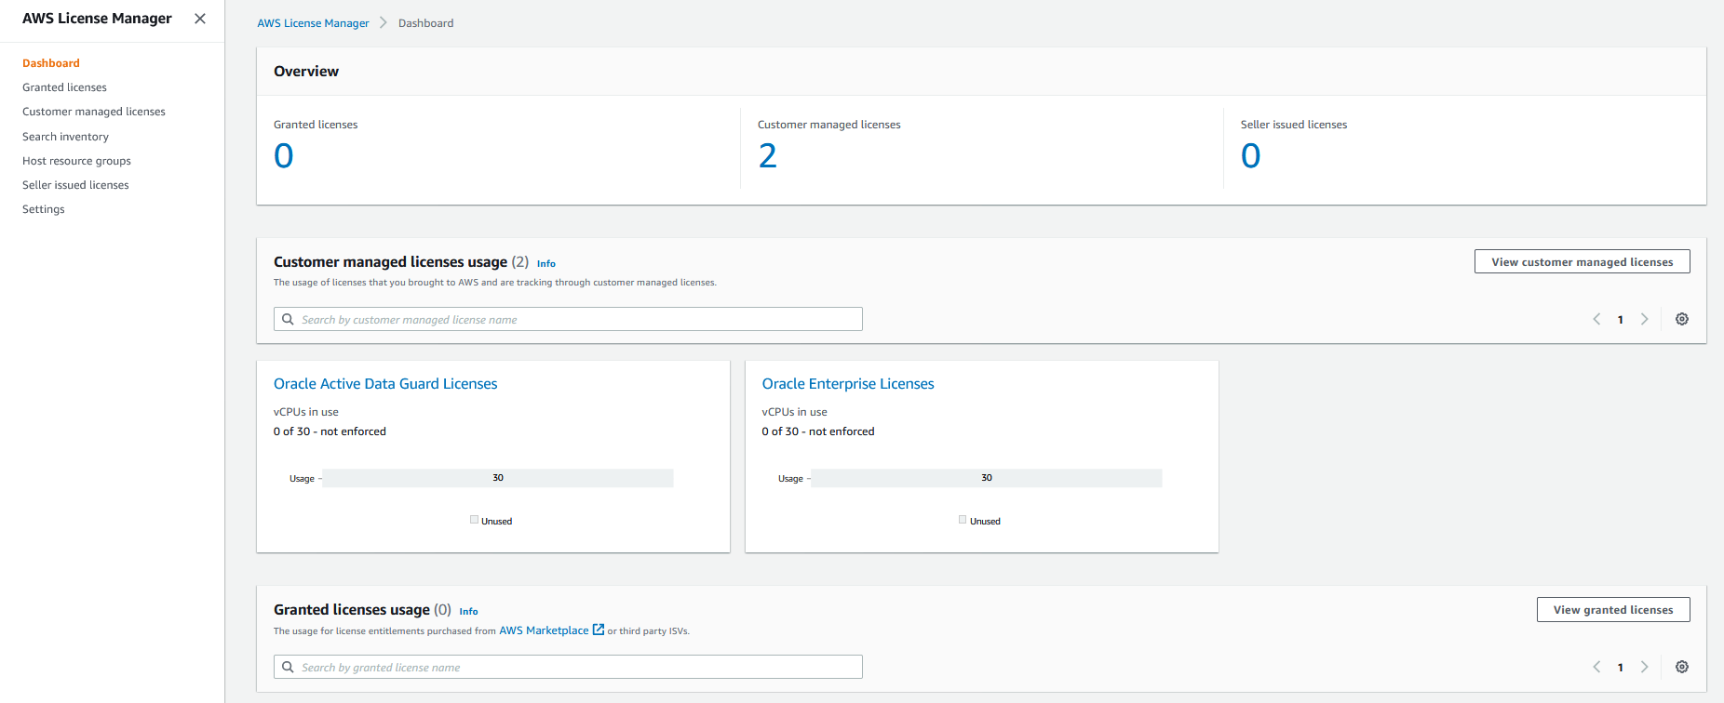Image resolution: width=1724 pixels, height=703 pixels.
Task: Open Oracle Active Data Guard Licenses link
Action: [x=385, y=384]
